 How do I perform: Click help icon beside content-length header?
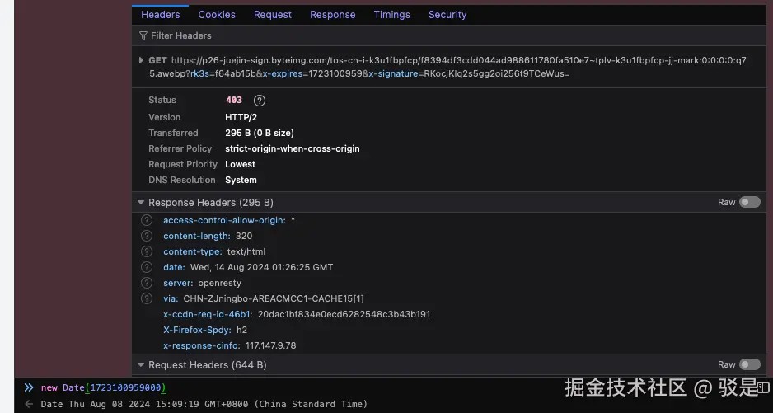[147, 236]
